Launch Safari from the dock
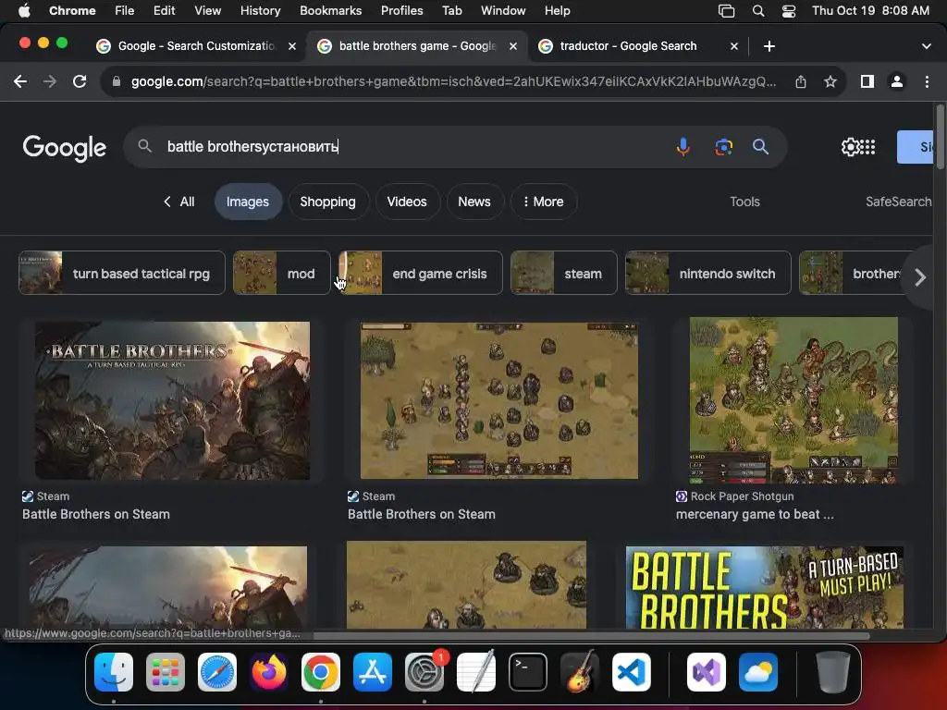 tap(217, 672)
